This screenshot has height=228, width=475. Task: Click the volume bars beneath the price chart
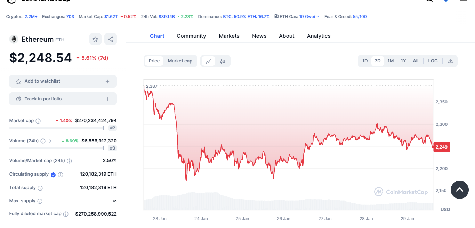288,201
